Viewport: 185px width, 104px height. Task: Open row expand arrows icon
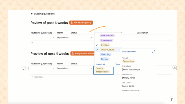click(x=24, y=68)
